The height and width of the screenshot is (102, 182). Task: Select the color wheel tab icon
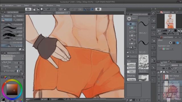pos(5,77)
